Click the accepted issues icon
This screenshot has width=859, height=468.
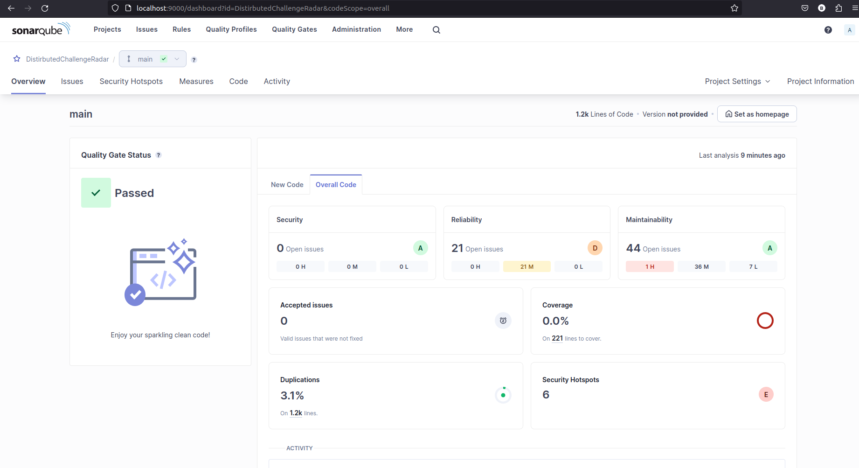(503, 321)
